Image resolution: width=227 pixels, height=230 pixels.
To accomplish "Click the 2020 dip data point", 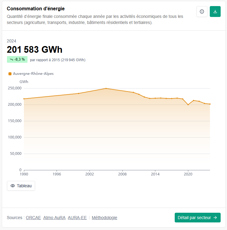I will (188, 105).
